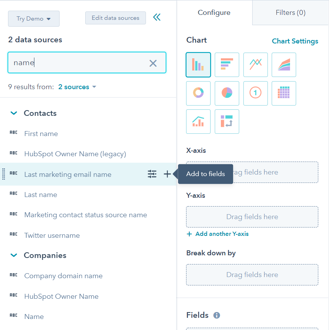Choose the summary KPI chart type
The width and height of the screenshot is (329, 330).
coord(255,93)
